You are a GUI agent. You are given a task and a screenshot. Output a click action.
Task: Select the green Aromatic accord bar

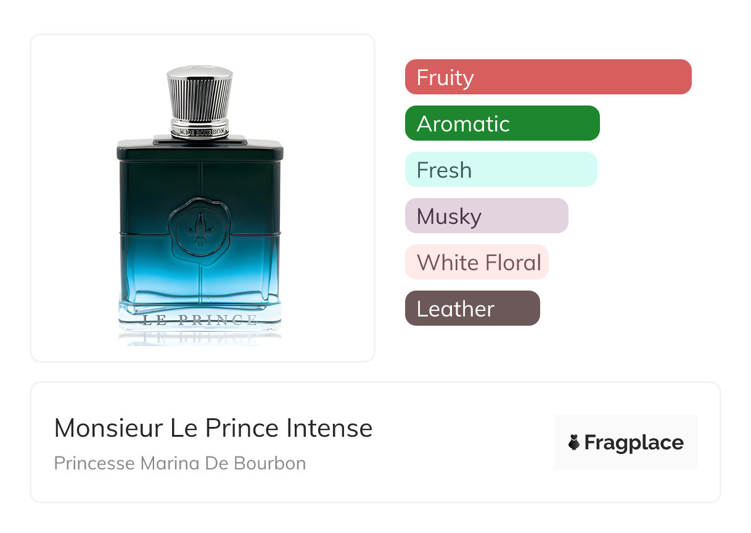coord(503,123)
